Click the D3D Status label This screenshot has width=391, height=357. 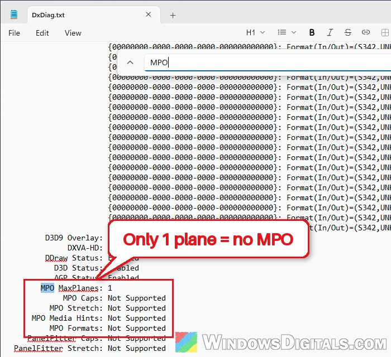pos(78,268)
